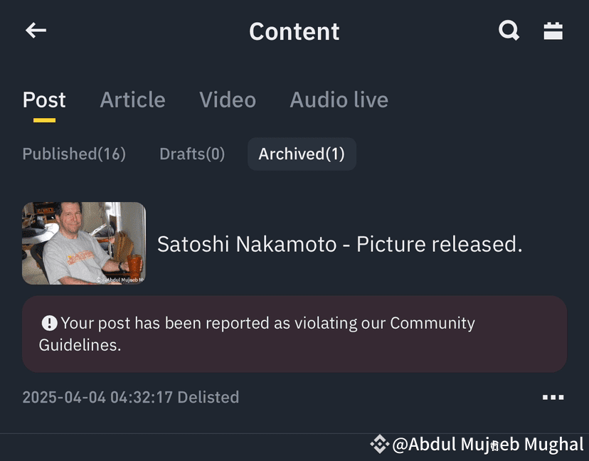
Task: Switch to the Post tab
Action: [44, 100]
